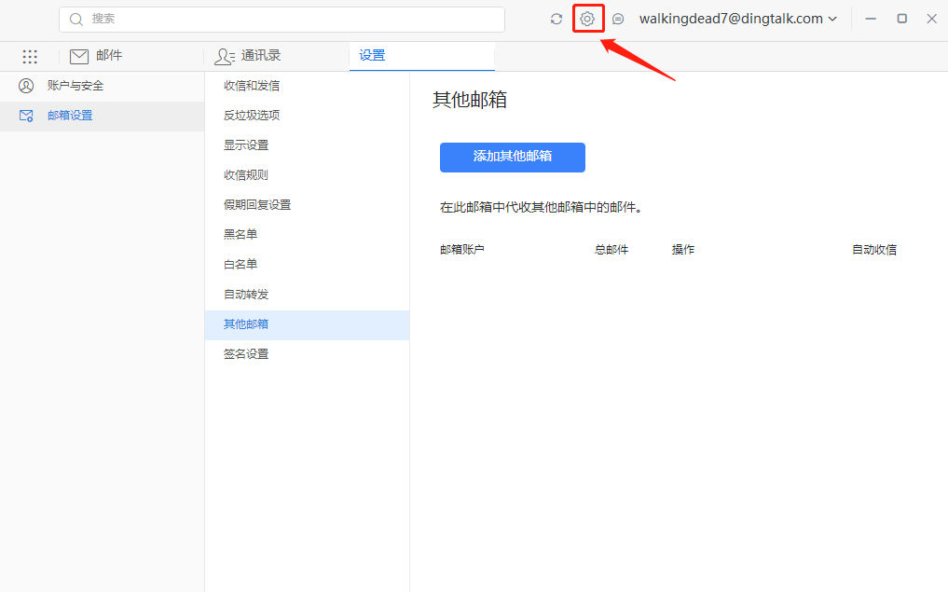Click the 账户与安全 shield icon
Image resolution: width=948 pixels, height=592 pixels.
[x=26, y=85]
